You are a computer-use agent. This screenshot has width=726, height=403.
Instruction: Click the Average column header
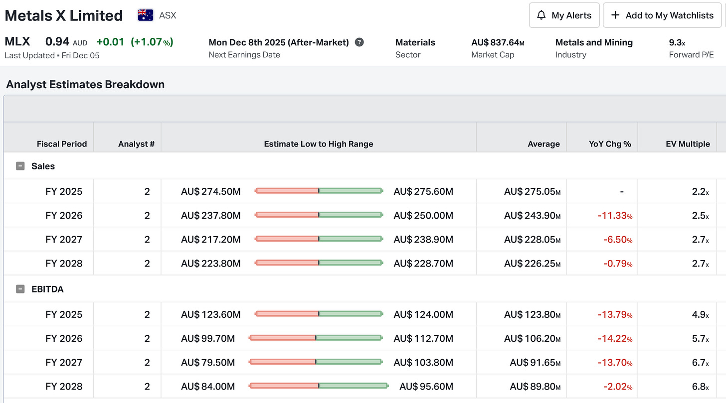544,144
